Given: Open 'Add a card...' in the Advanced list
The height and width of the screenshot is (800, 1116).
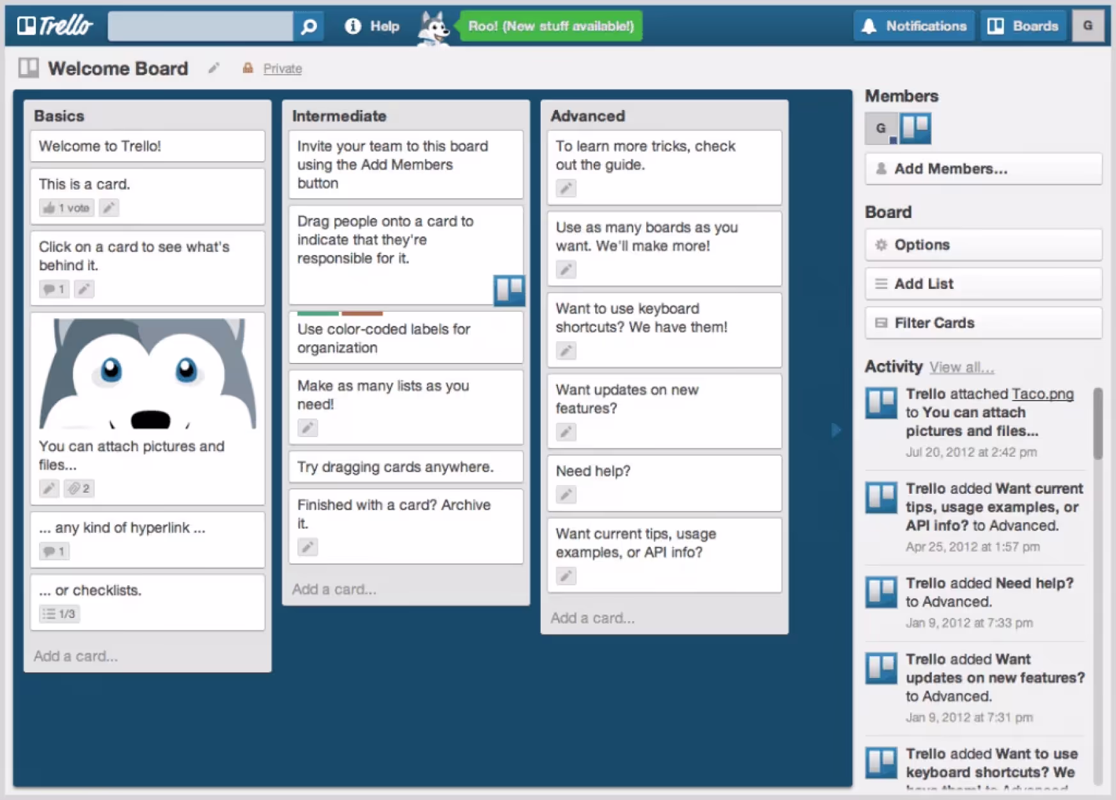Looking at the screenshot, I should pyautogui.click(x=593, y=617).
